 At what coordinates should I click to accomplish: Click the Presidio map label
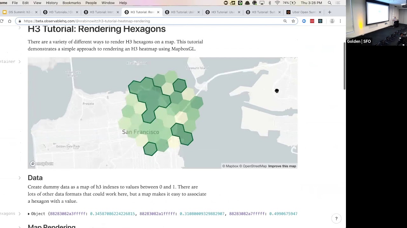point(88,104)
